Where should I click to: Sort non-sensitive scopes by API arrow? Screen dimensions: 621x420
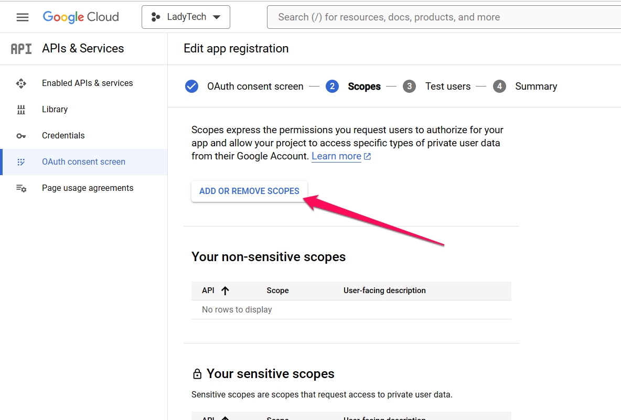pos(225,290)
